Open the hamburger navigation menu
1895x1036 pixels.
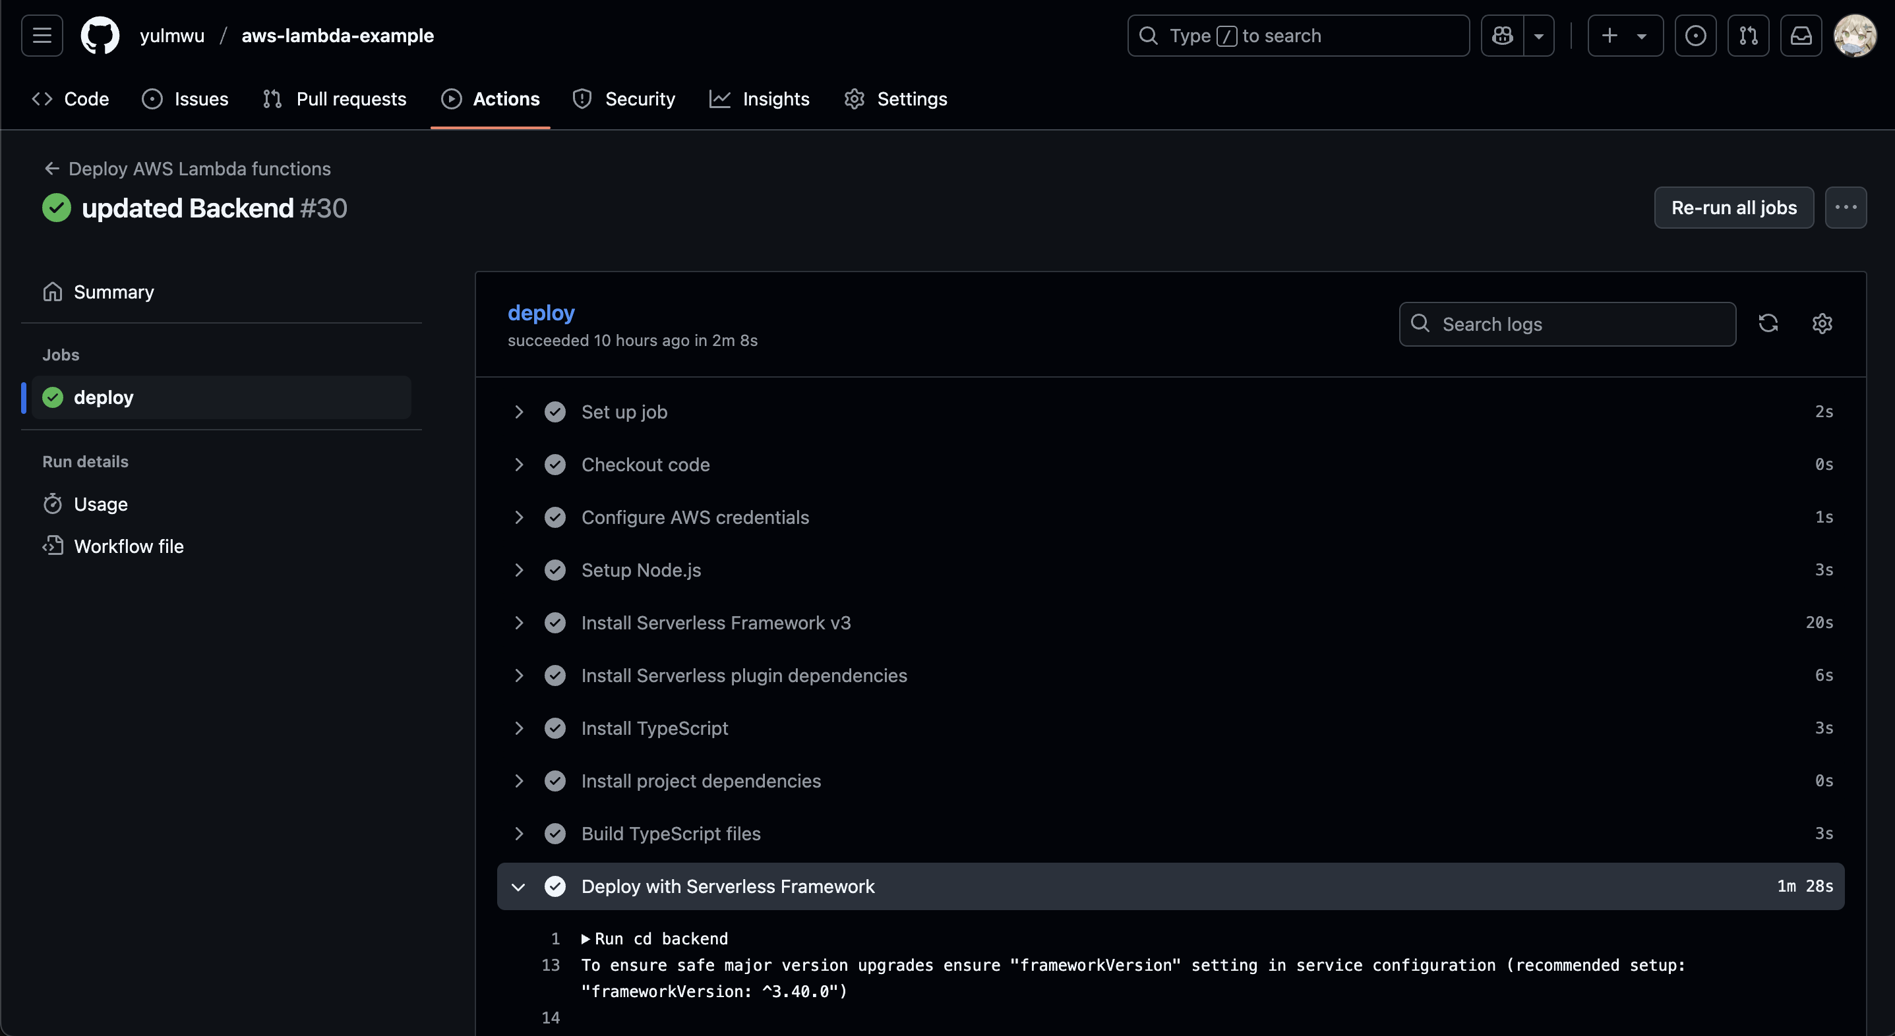point(42,36)
